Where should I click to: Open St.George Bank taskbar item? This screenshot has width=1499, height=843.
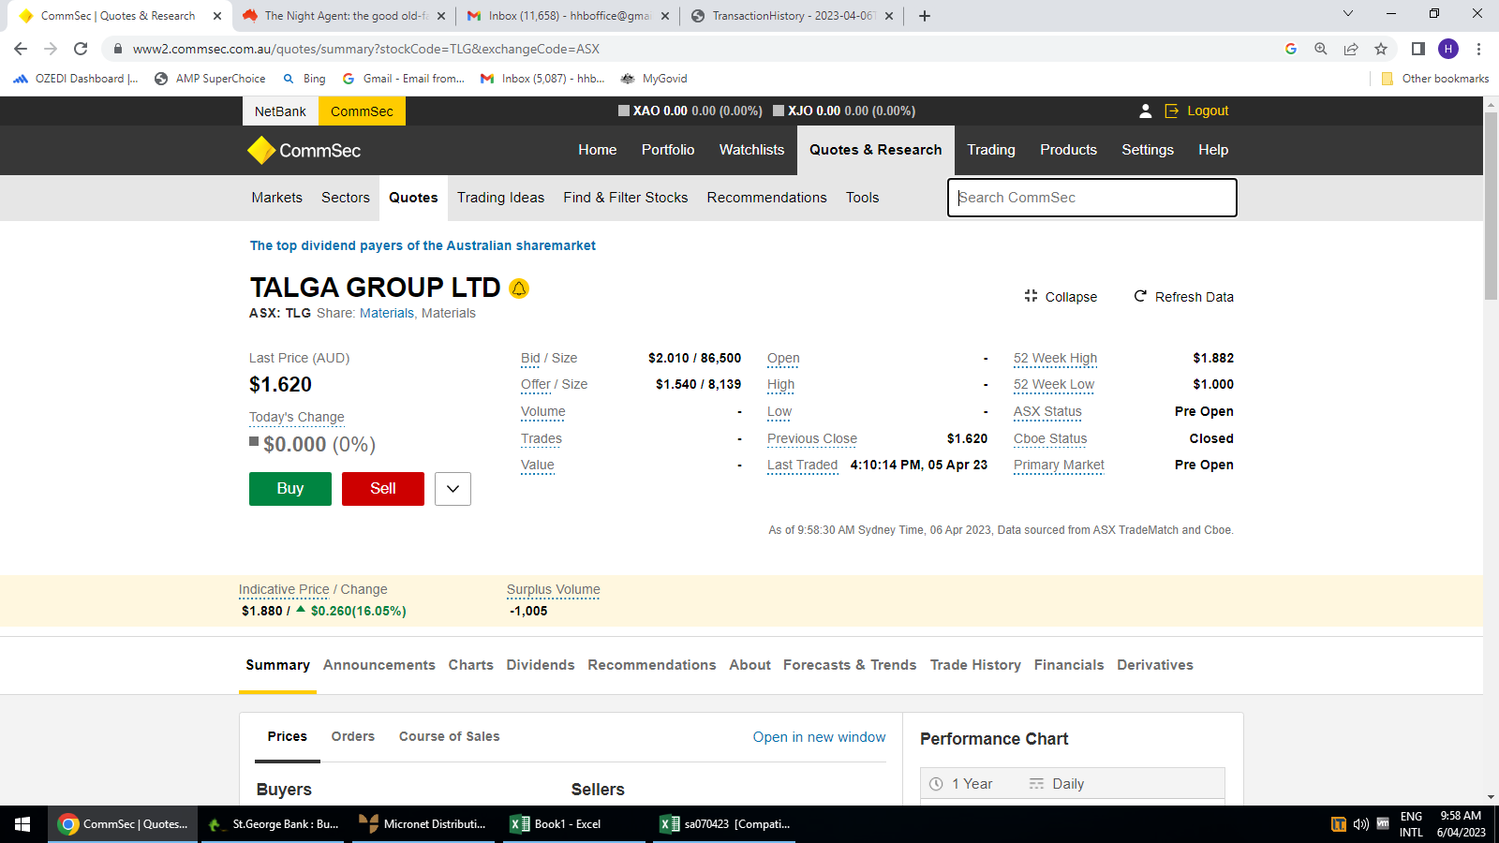[274, 824]
